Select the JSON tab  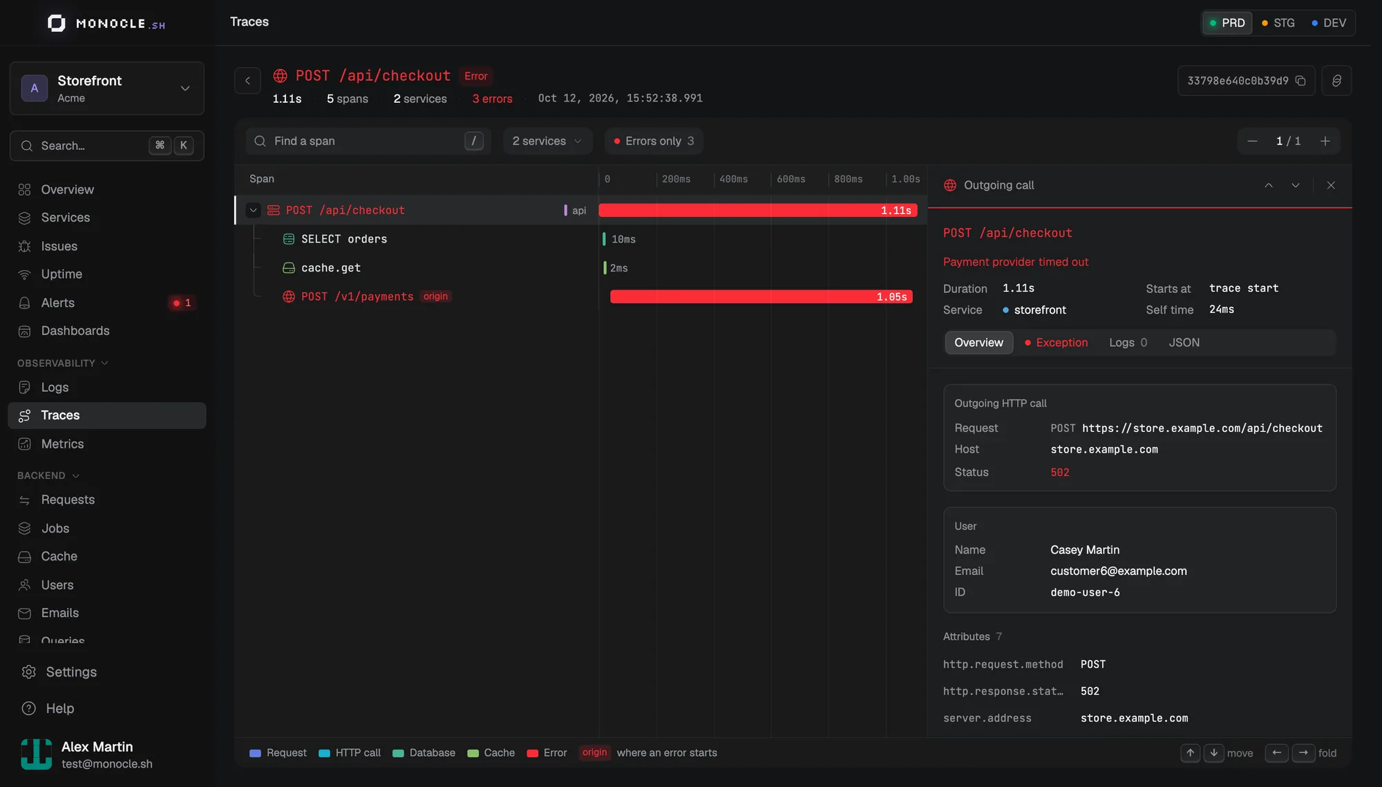pos(1184,343)
